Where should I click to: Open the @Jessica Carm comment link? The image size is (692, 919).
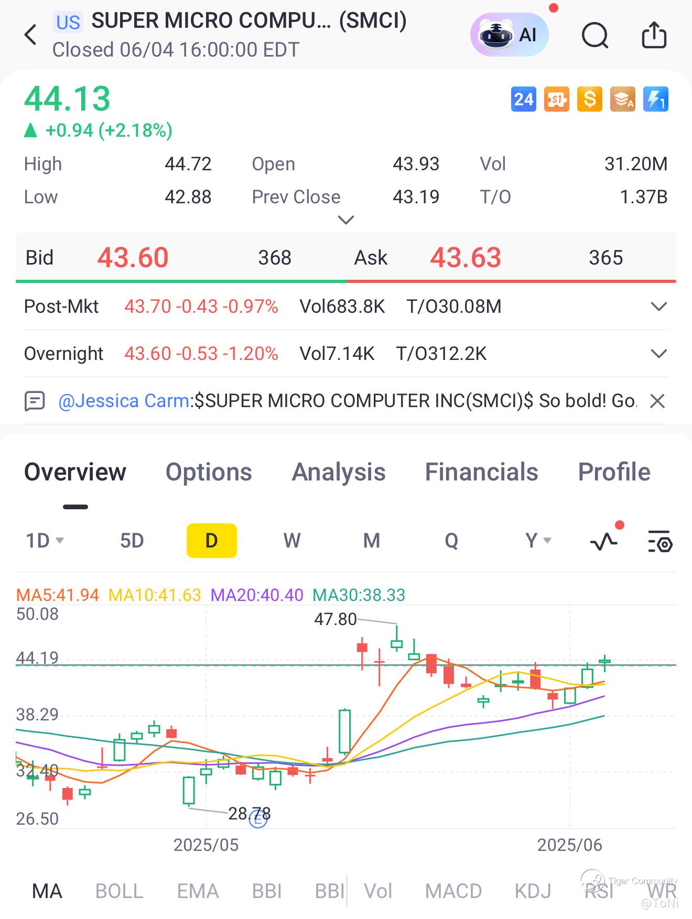[x=124, y=401]
